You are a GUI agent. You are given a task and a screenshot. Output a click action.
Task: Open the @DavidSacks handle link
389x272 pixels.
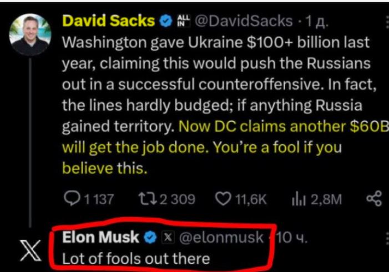(244, 21)
